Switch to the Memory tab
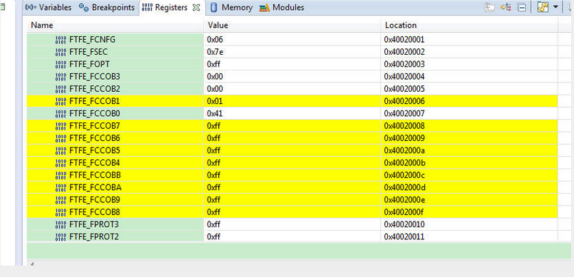The width and height of the screenshot is (574, 277). [x=231, y=7]
